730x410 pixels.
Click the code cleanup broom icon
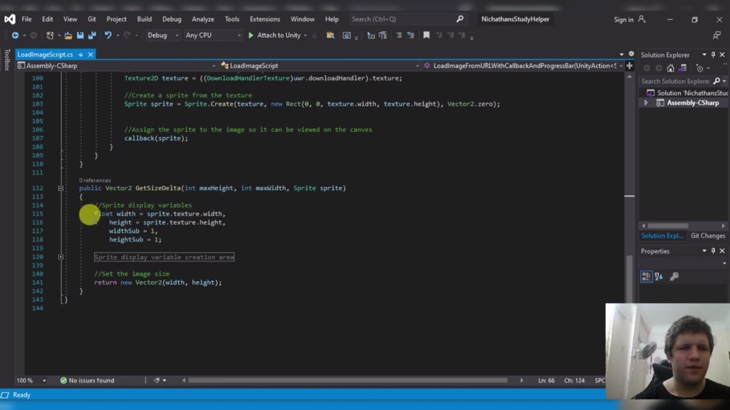[157, 380]
